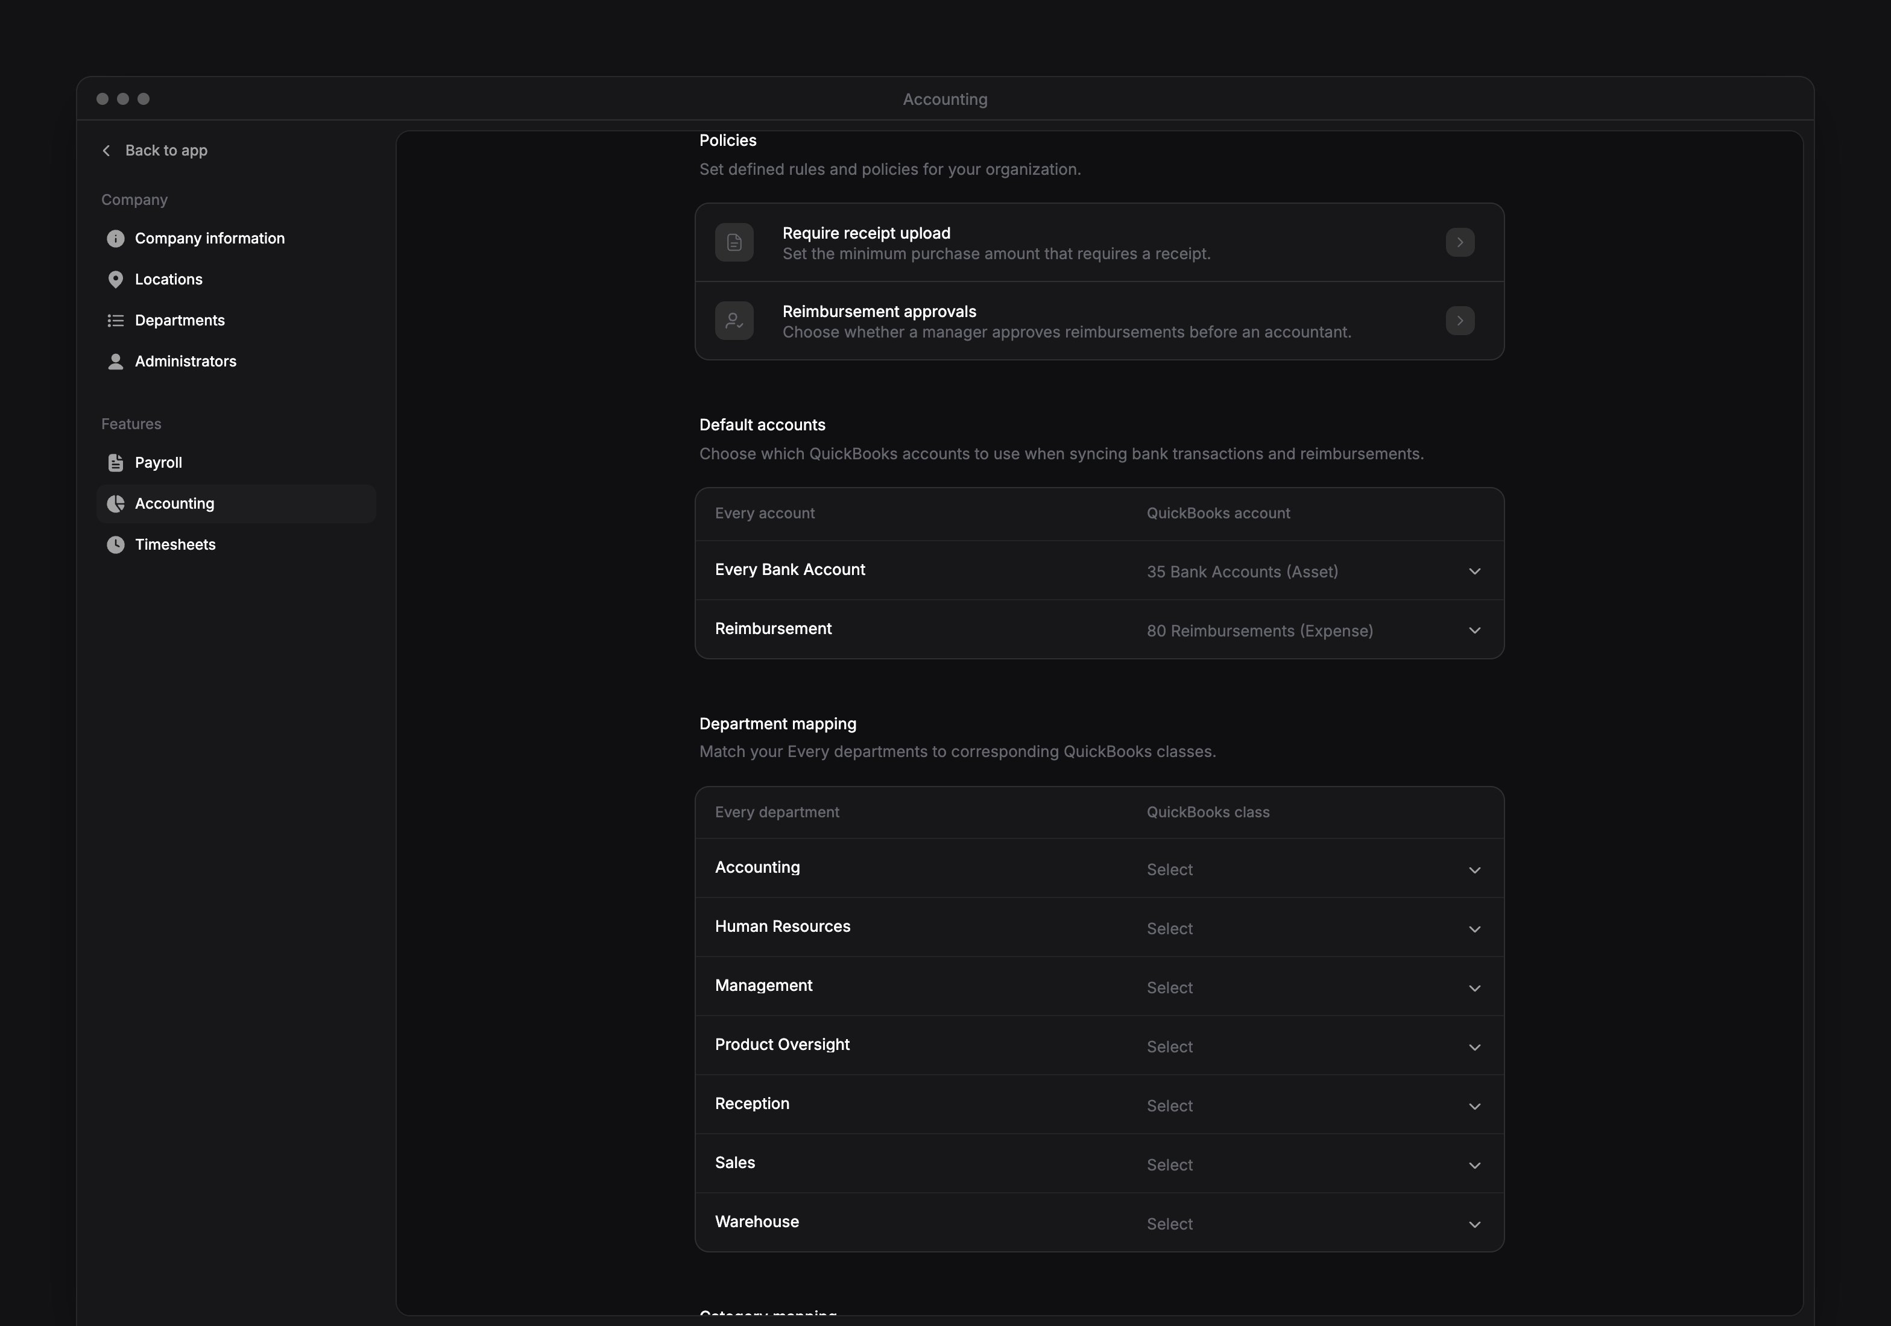Click the person-check icon for Reimbursement approvals
The image size is (1891, 1326).
734,321
